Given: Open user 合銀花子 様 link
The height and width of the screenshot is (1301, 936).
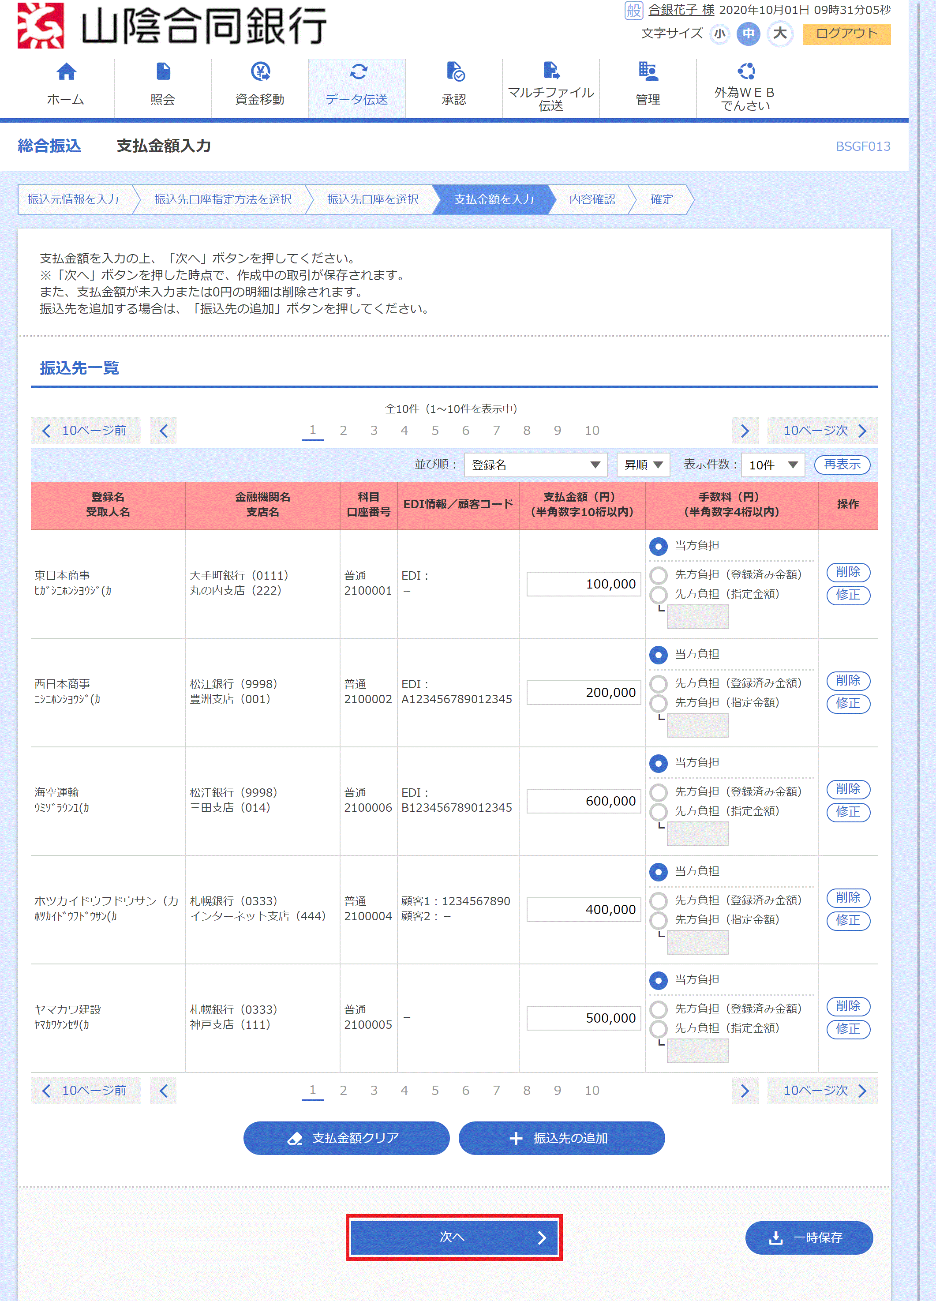Looking at the screenshot, I should point(681,10).
